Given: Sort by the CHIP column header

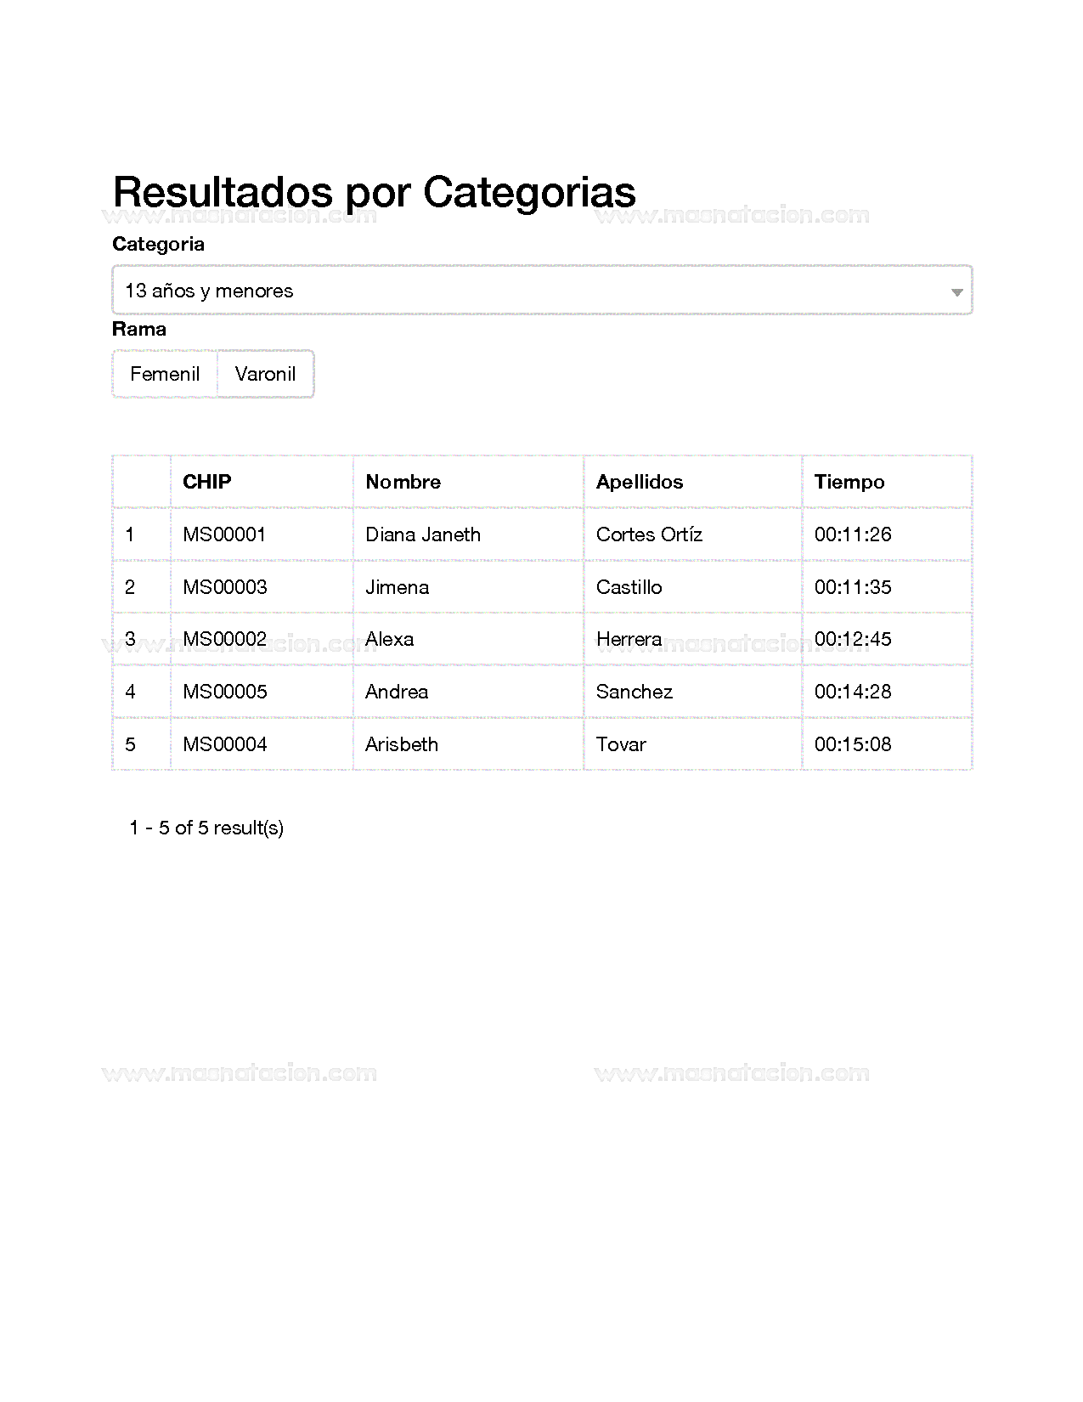Looking at the screenshot, I should tap(207, 482).
